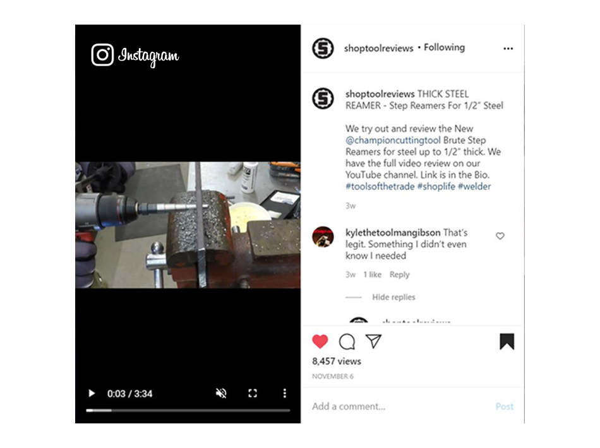Open the #toolsofthetrade hashtag

tap(380, 186)
